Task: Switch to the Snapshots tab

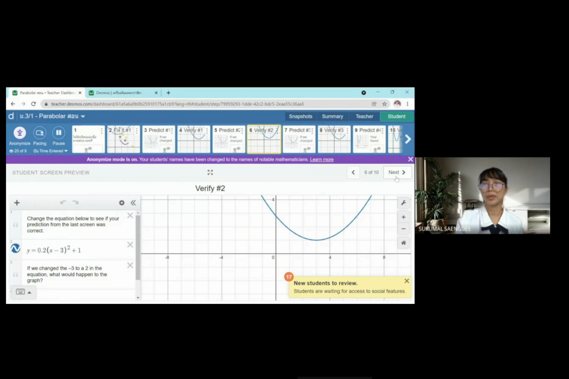Action: click(300, 116)
